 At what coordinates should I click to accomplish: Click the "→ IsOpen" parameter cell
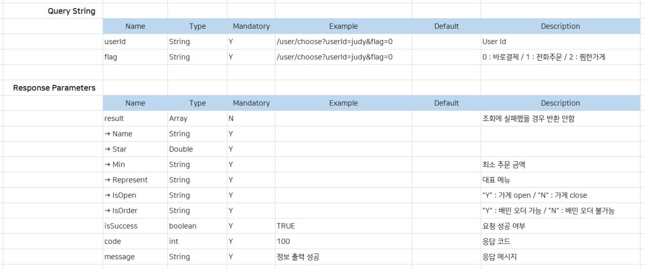pos(120,195)
